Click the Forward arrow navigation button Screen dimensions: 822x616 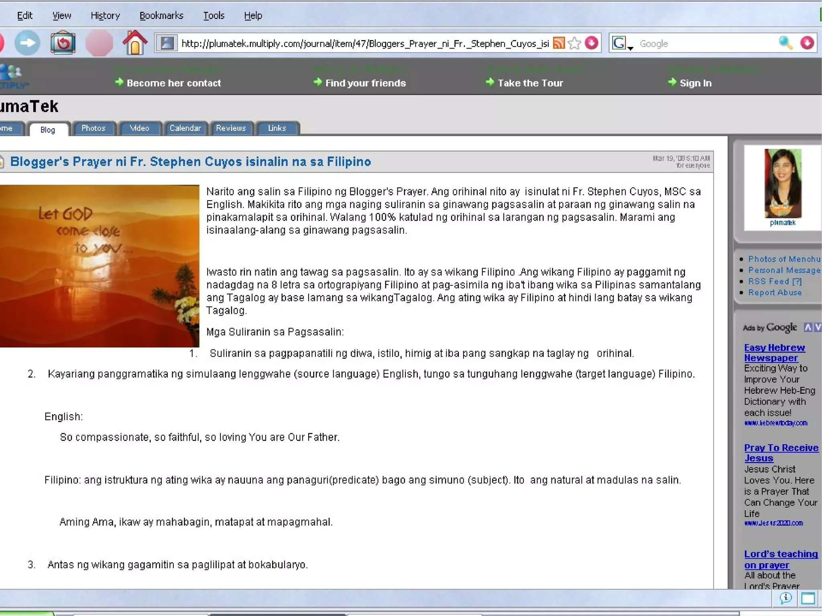(27, 43)
